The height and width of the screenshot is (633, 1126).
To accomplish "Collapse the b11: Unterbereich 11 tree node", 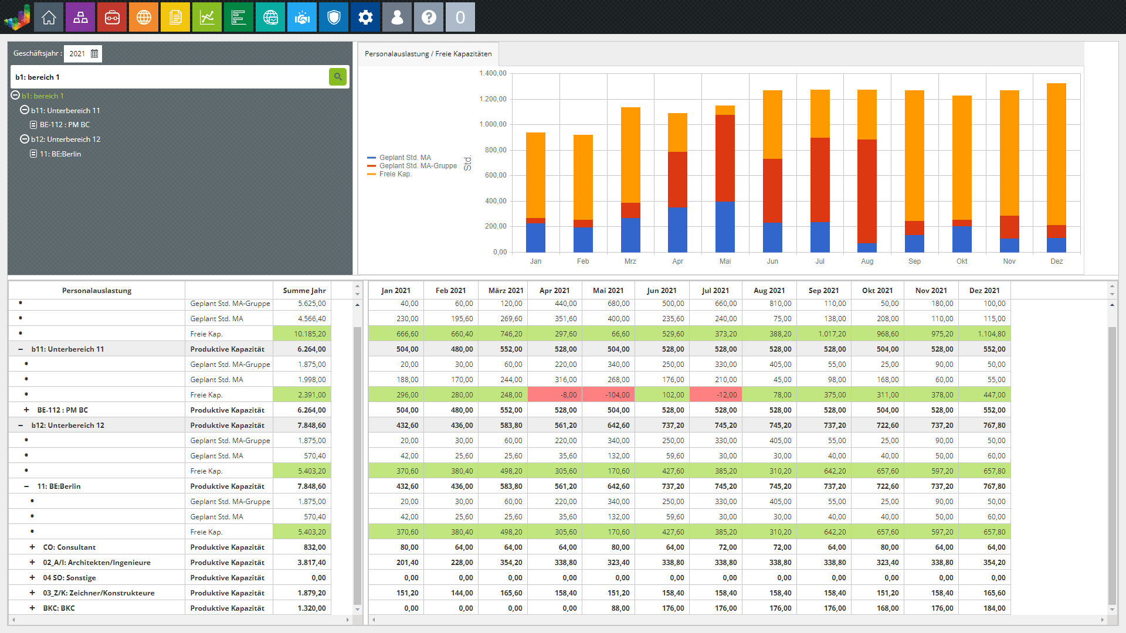I will (24, 110).
